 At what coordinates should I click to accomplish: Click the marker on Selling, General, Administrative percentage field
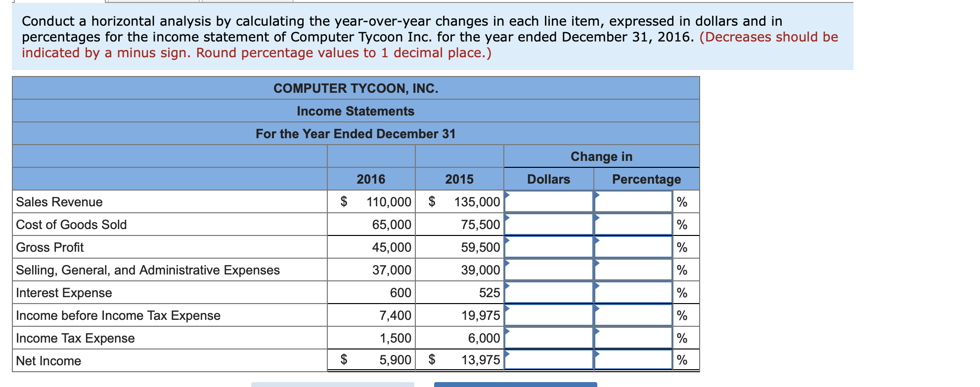coord(597,263)
